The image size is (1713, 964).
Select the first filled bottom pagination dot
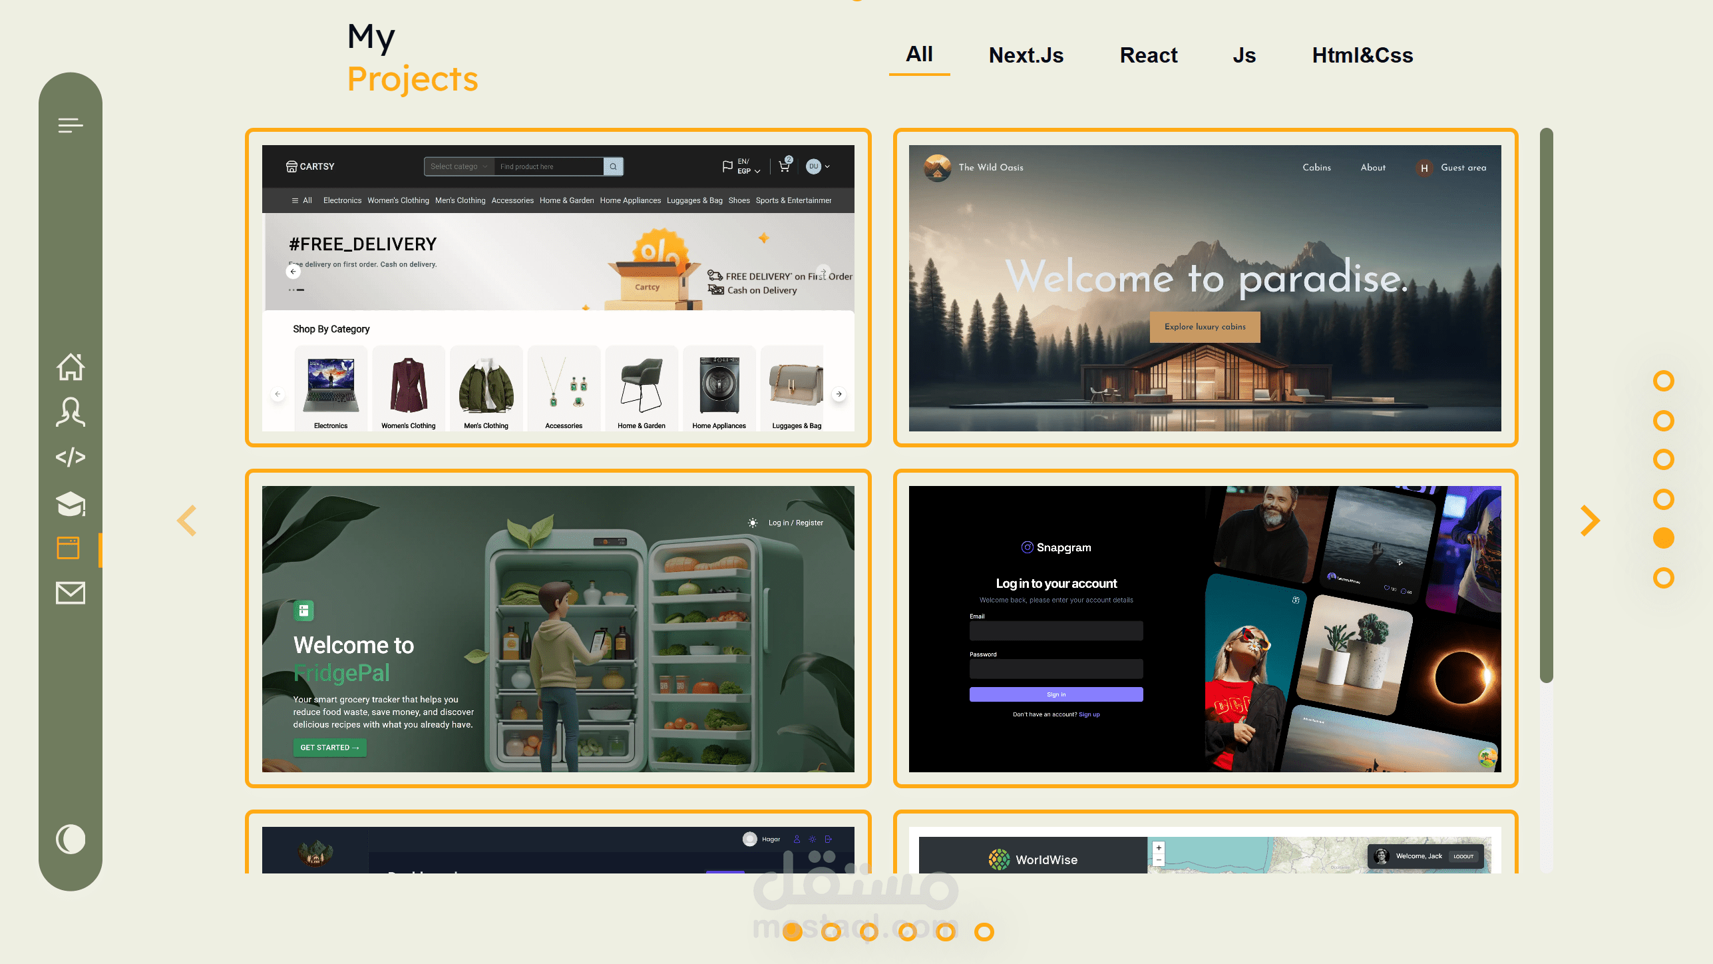792,931
